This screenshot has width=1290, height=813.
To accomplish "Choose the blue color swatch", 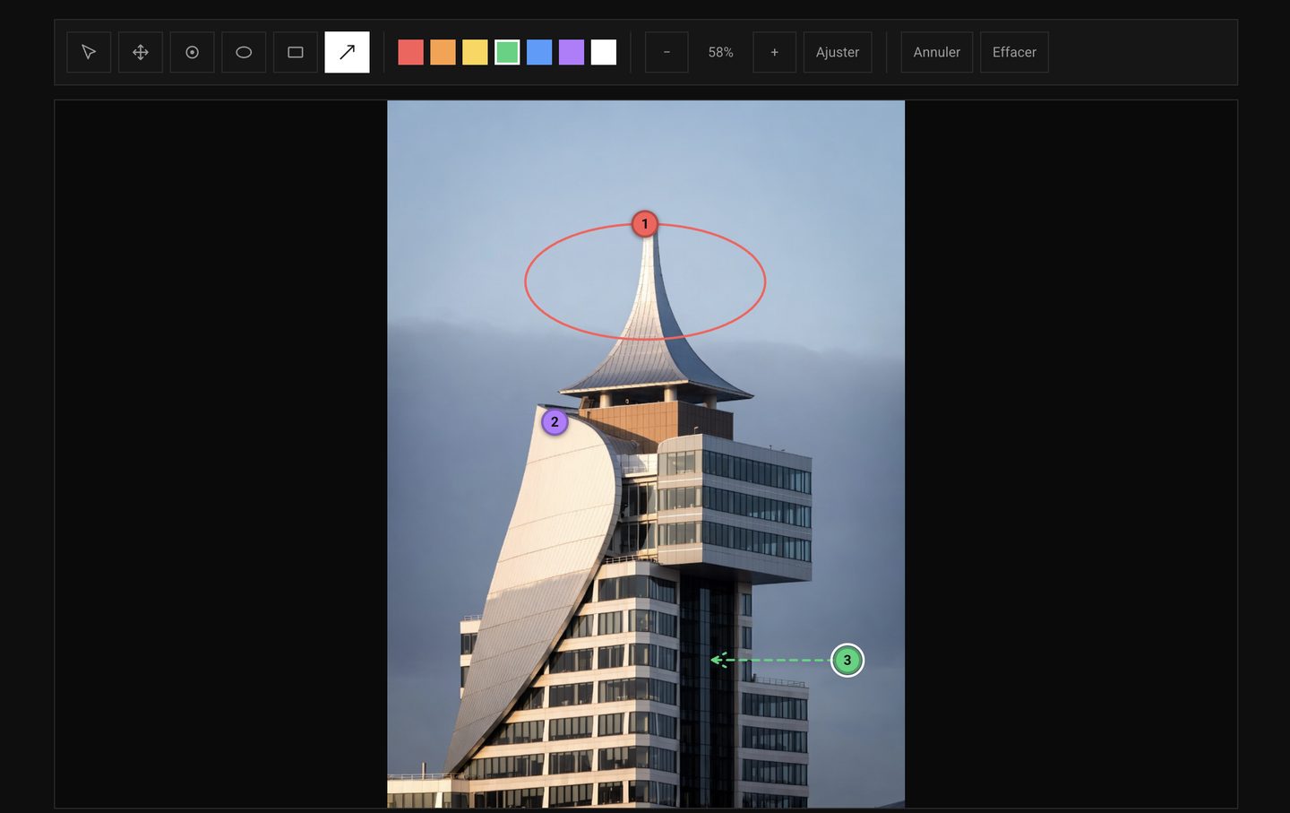I will pos(539,52).
